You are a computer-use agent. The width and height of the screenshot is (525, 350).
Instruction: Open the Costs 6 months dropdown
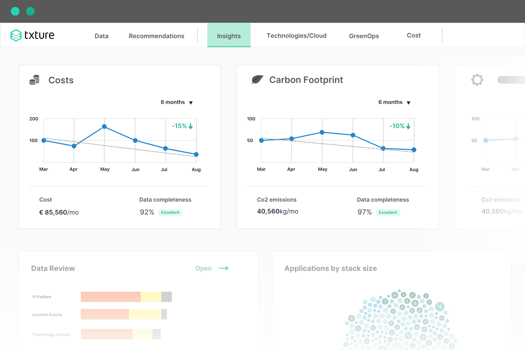tap(177, 102)
